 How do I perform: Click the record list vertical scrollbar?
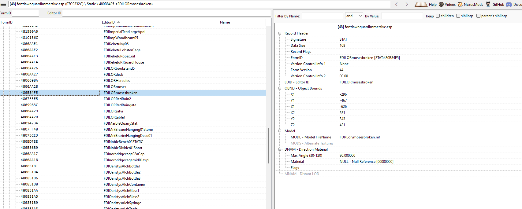click(269, 145)
